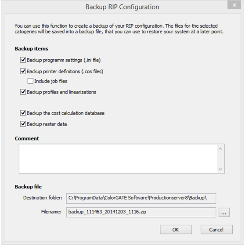Image resolution: width=245 pixels, height=245 pixels.
Task: Confirm the backup with OK
Action: coord(176,230)
